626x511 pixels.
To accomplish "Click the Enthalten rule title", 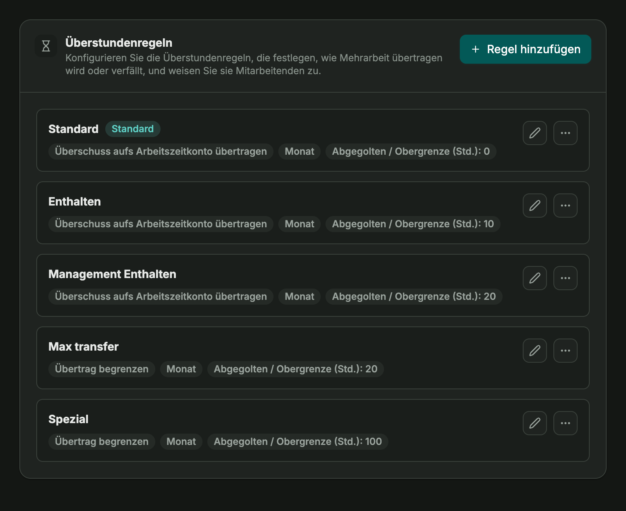I will tap(75, 201).
